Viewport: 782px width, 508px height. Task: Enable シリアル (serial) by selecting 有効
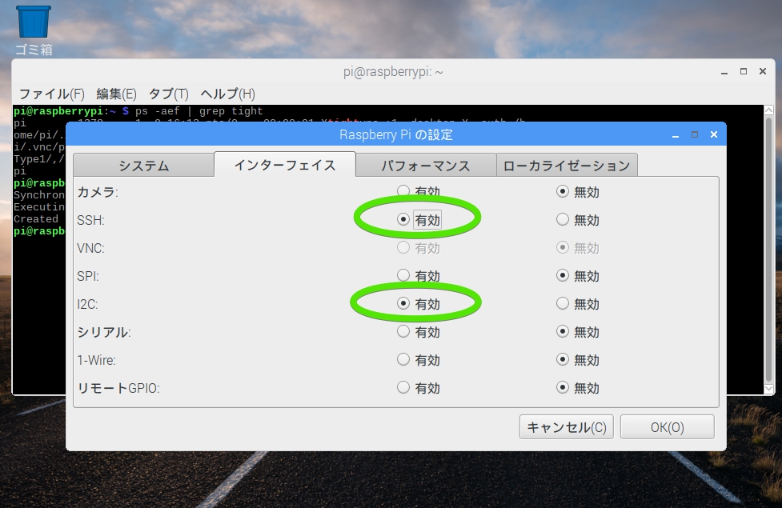coord(403,331)
